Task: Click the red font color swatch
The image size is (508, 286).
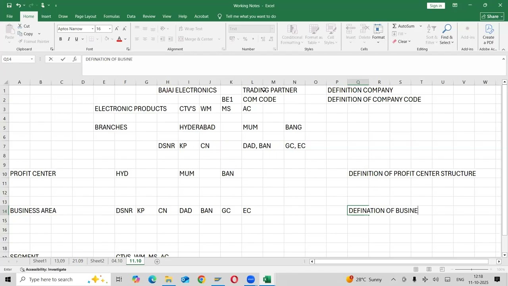Action: click(119, 39)
